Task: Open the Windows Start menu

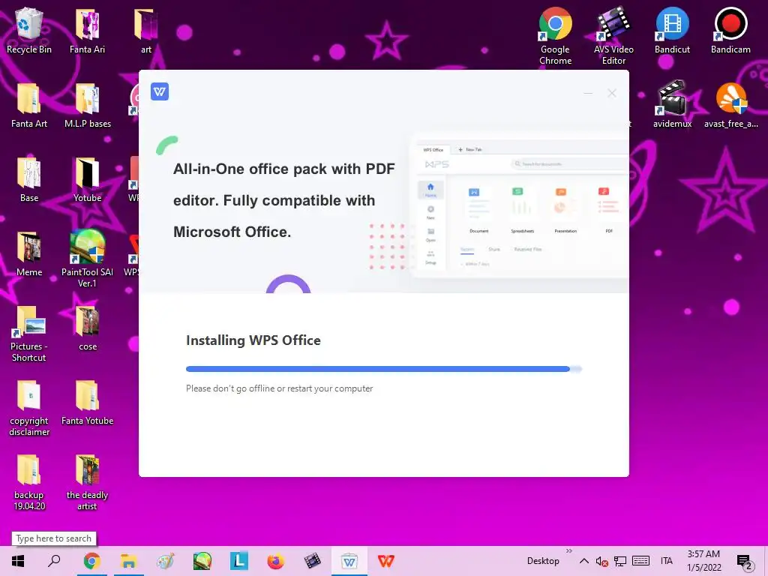Action: pyautogui.click(x=18, y=561)
